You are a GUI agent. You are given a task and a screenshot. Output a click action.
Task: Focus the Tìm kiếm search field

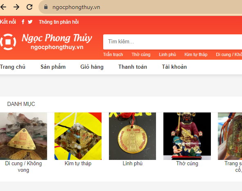pyautogui.click(x=172, y=42)
